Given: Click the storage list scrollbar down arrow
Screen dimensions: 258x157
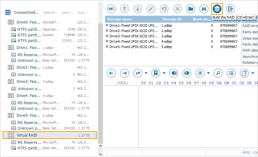Looking at the screenshot, I should pos(101,154).
